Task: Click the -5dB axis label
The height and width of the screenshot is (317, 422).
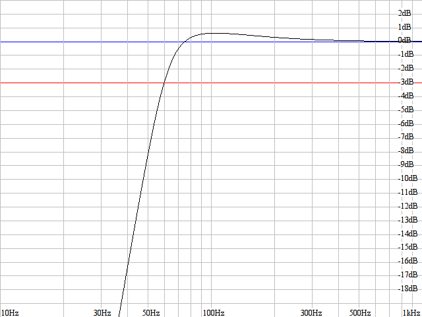Action: pos(406,110)
